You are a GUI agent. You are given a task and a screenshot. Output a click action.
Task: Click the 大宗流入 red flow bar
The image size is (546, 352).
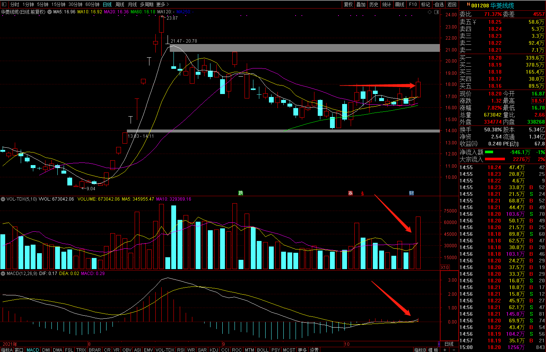(x=495, y=159)
